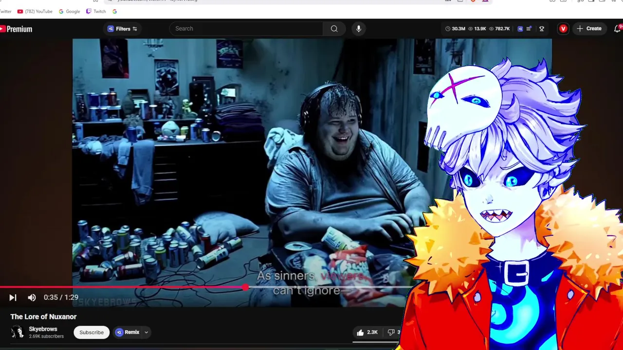This screenshot has width=623, height=350.
Task: Play next video with skip button
Action: point(13,297)
